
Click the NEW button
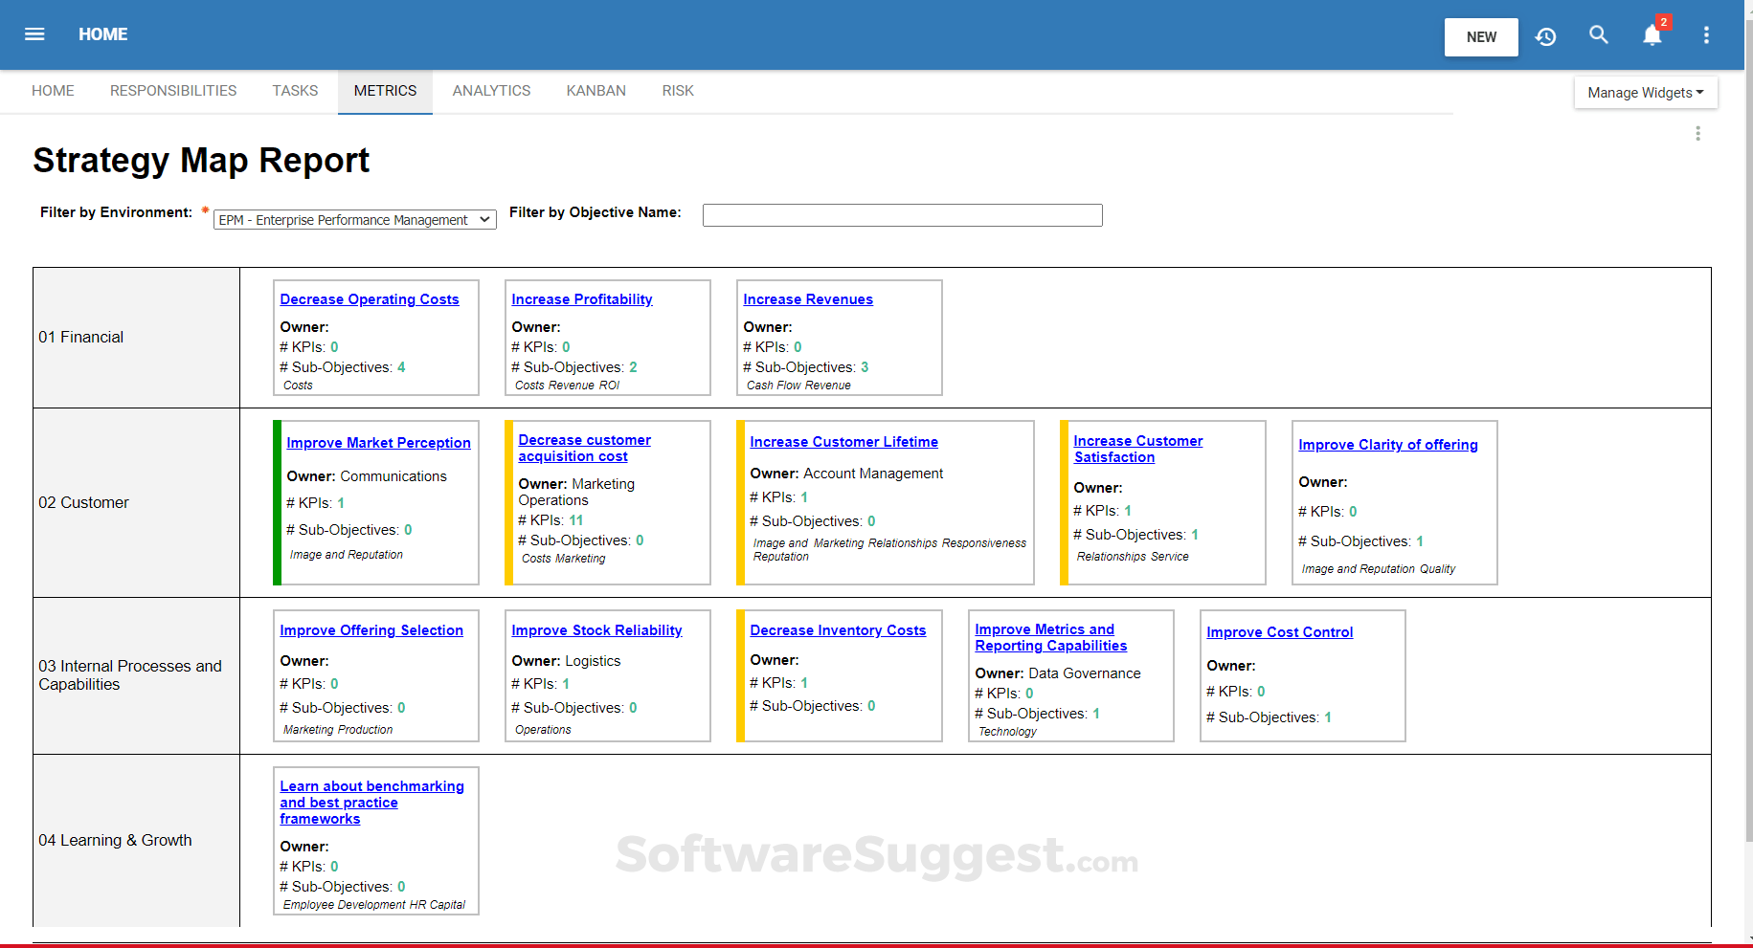pos(1480,37)
